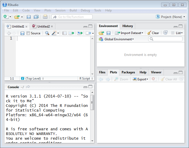Click the Print icon in main toolbar
Viewport: 189px width, 148px height.
(45, 17)
